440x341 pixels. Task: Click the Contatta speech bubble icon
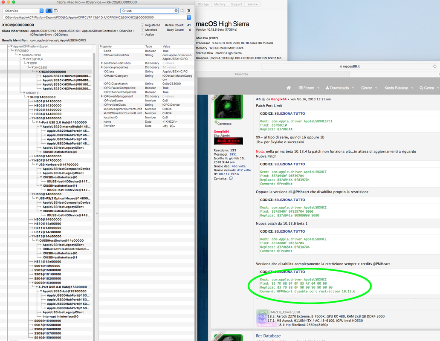click(231, 178)
